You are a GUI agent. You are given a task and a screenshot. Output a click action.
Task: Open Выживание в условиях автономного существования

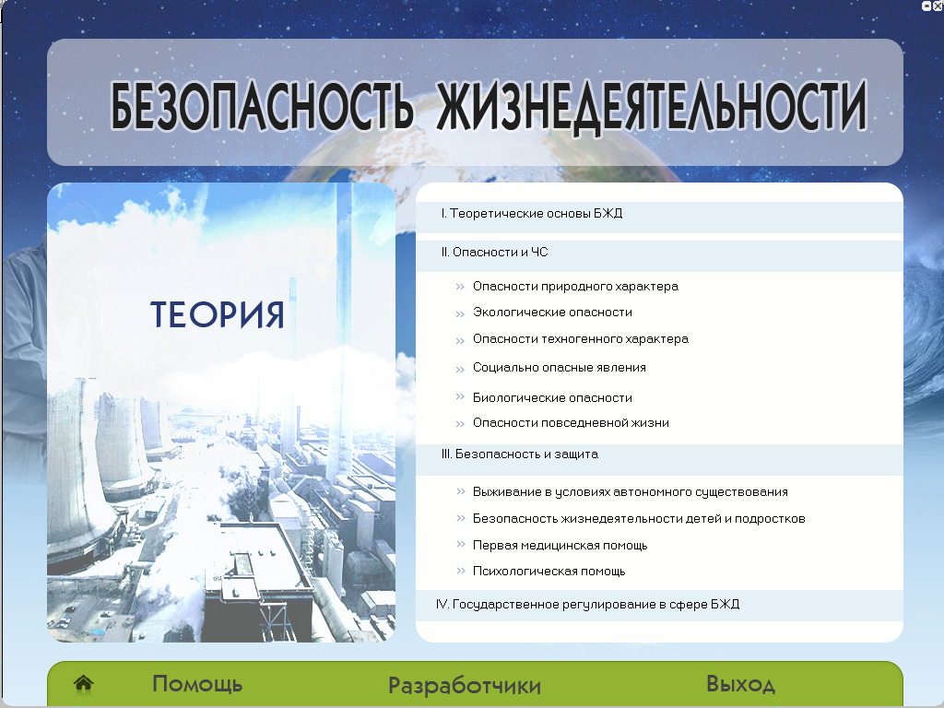631,492
